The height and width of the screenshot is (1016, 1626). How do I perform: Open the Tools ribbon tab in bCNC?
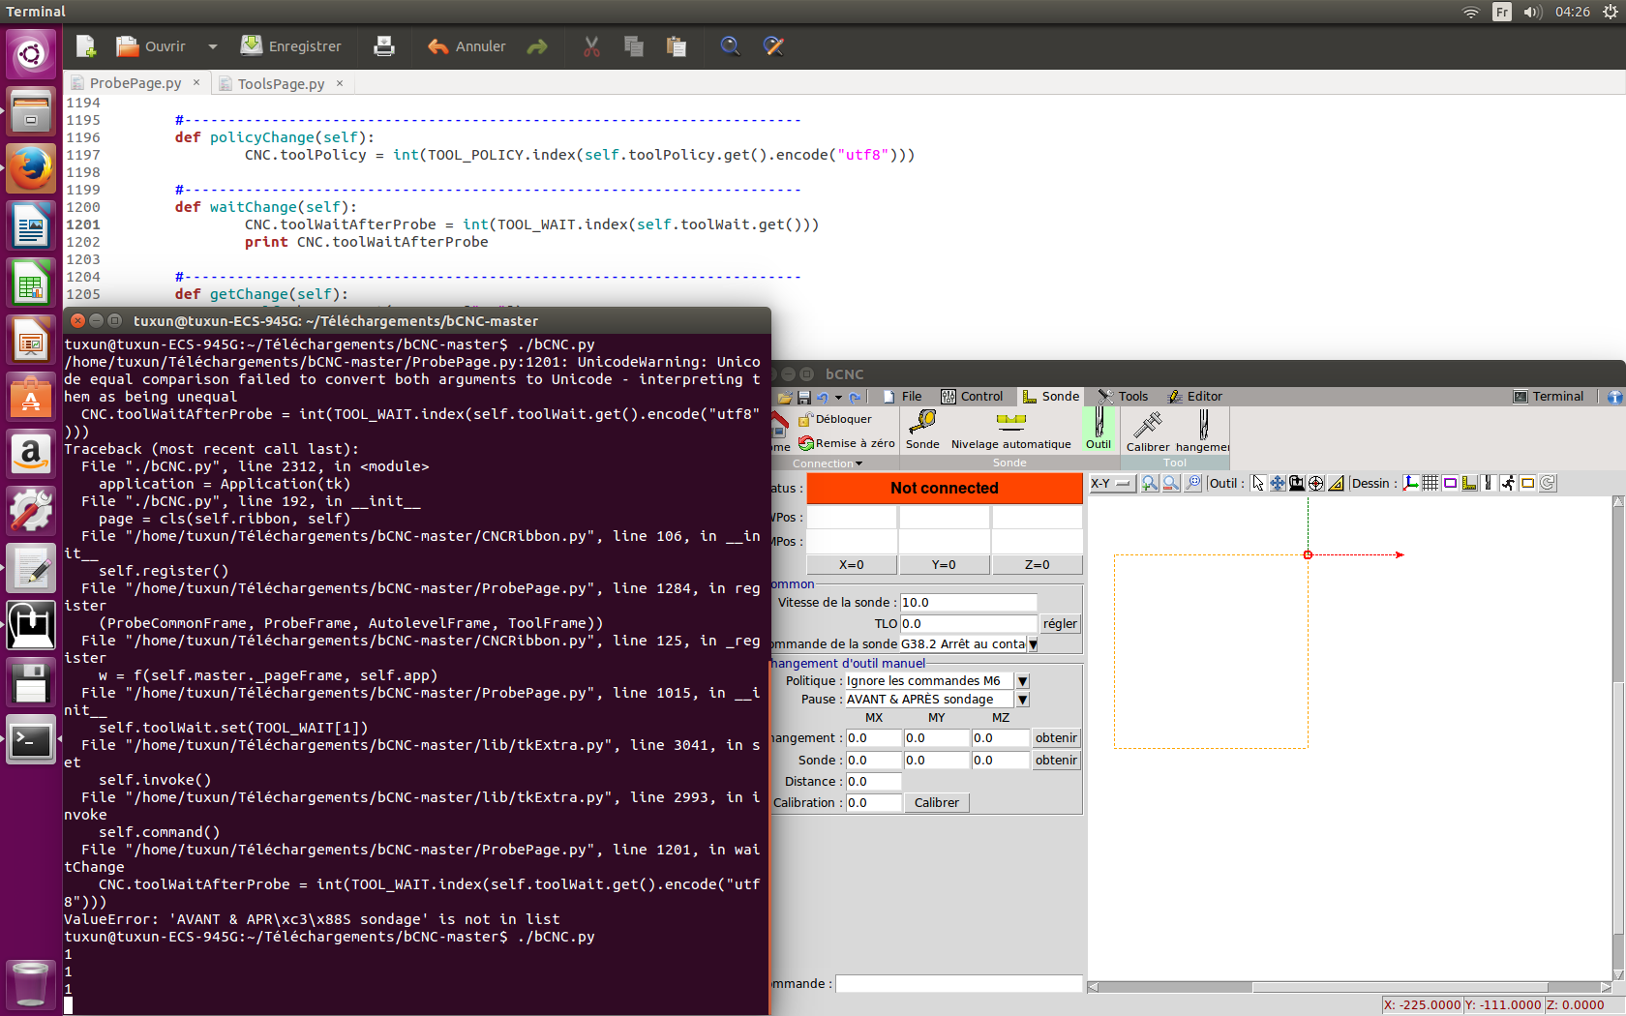[1123, 397]
